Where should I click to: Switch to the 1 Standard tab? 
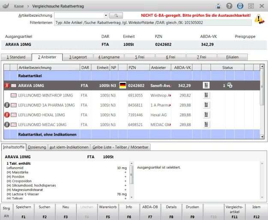coord(16,57)
